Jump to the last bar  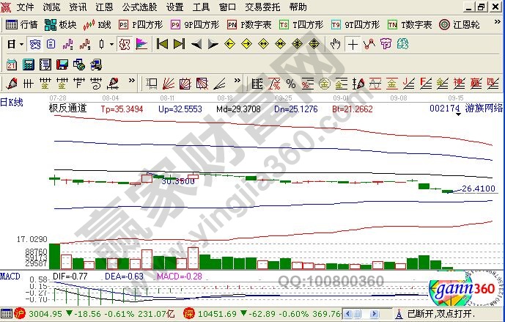(179, 44)
